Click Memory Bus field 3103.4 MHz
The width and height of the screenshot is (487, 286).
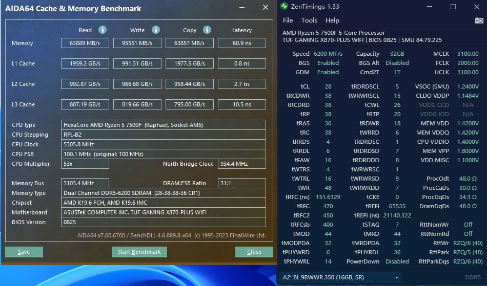pyautogui.click(x=85, y=183)
